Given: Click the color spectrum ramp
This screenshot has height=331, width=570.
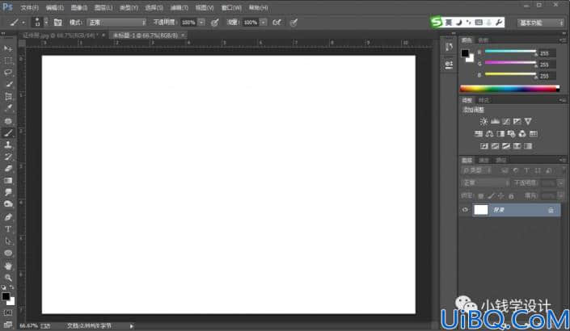Looking at the screenshot, I should [x=509, y=88].
